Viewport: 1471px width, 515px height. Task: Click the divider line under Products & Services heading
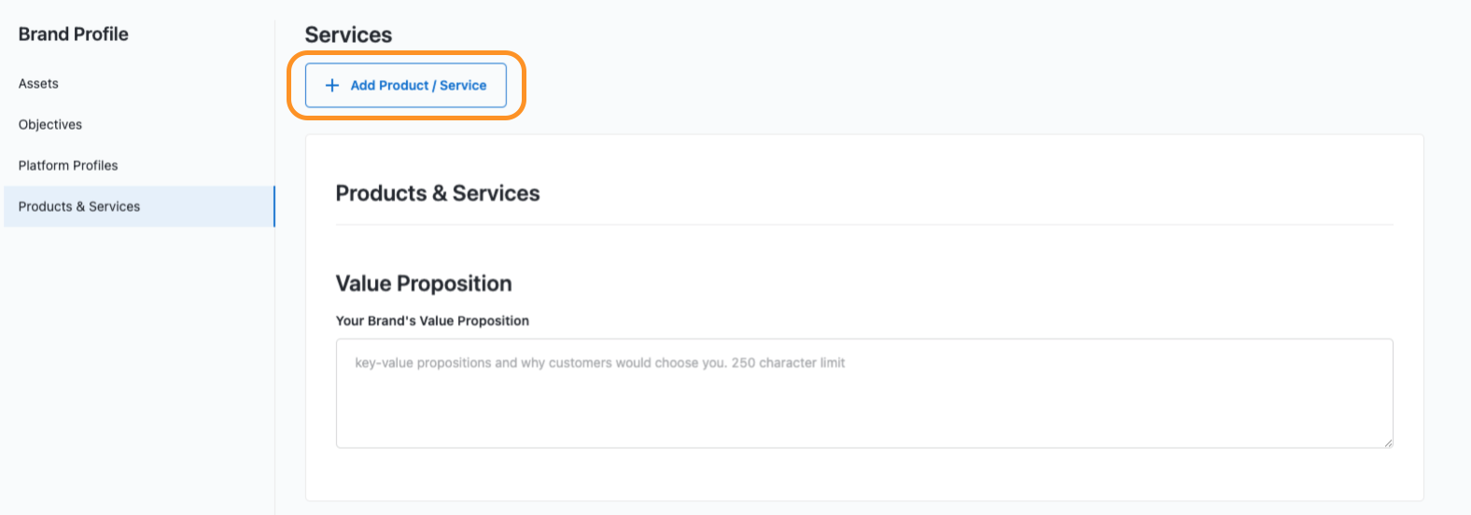(x=863, y=225)
